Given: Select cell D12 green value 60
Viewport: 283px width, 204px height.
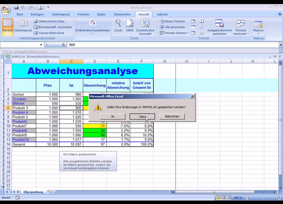Looking at the screenshot, I should point(95,135).
